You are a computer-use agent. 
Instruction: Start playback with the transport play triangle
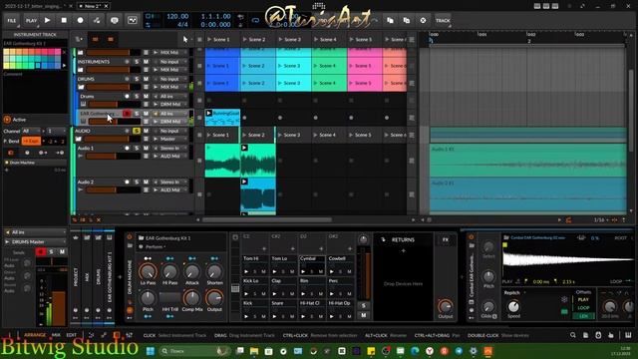(47, 20)
